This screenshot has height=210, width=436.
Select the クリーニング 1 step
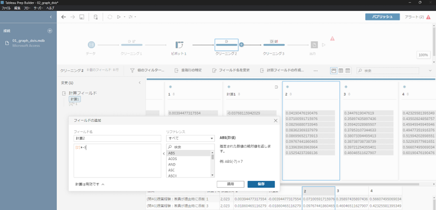[131, 44]
